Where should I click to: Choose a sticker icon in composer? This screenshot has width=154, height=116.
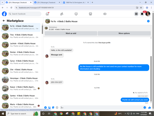(53, 108)
